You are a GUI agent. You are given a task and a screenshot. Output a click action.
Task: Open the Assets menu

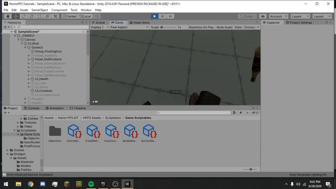tap(24, 10)
